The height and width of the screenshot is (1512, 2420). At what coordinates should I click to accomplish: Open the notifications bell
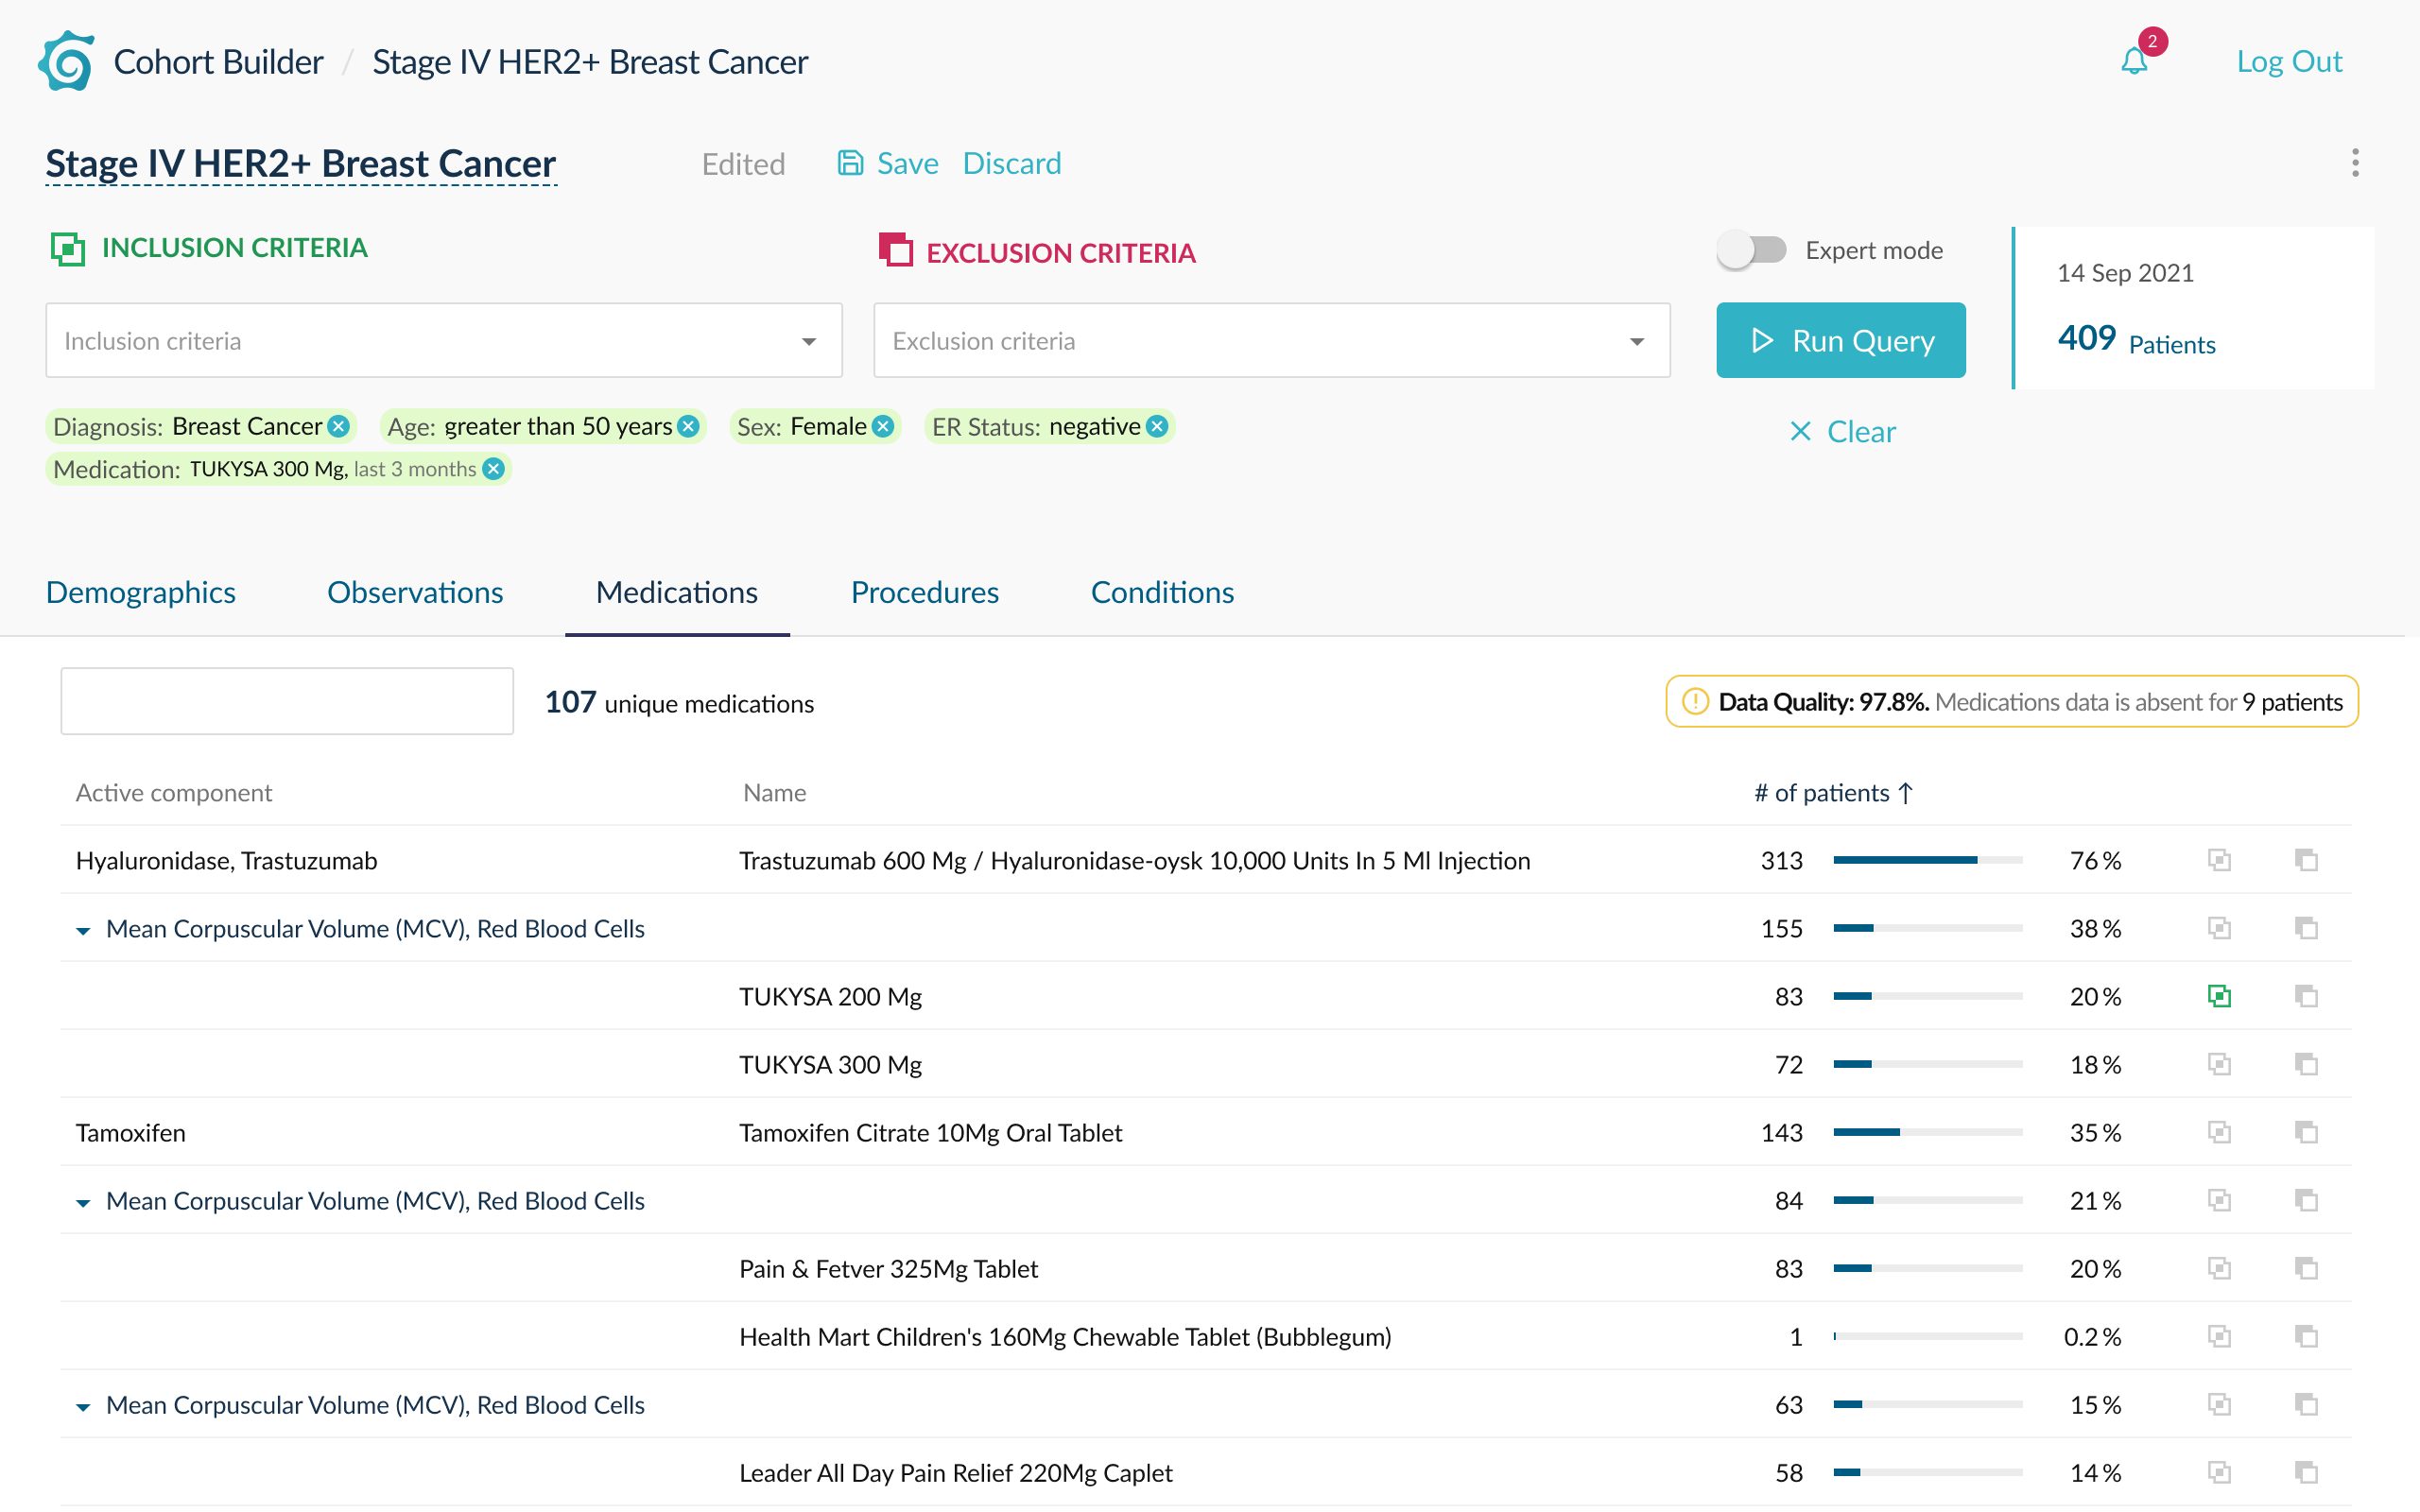coord(2134,61)
